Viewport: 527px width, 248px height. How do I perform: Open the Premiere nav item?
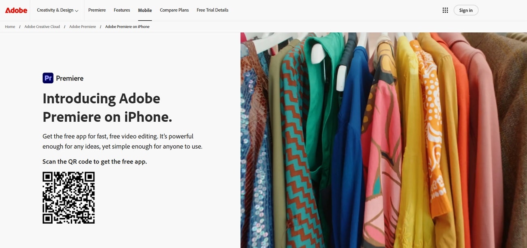pyautogui.click(x=97, y=10)
